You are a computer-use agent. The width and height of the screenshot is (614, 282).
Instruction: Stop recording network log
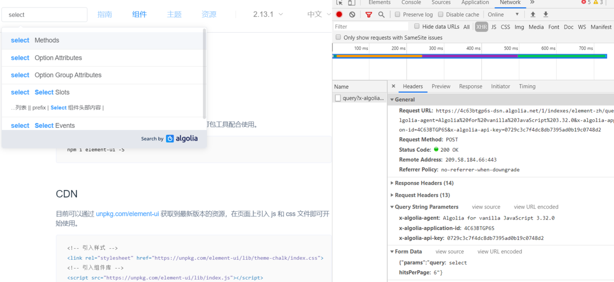[x=339, y=15]
